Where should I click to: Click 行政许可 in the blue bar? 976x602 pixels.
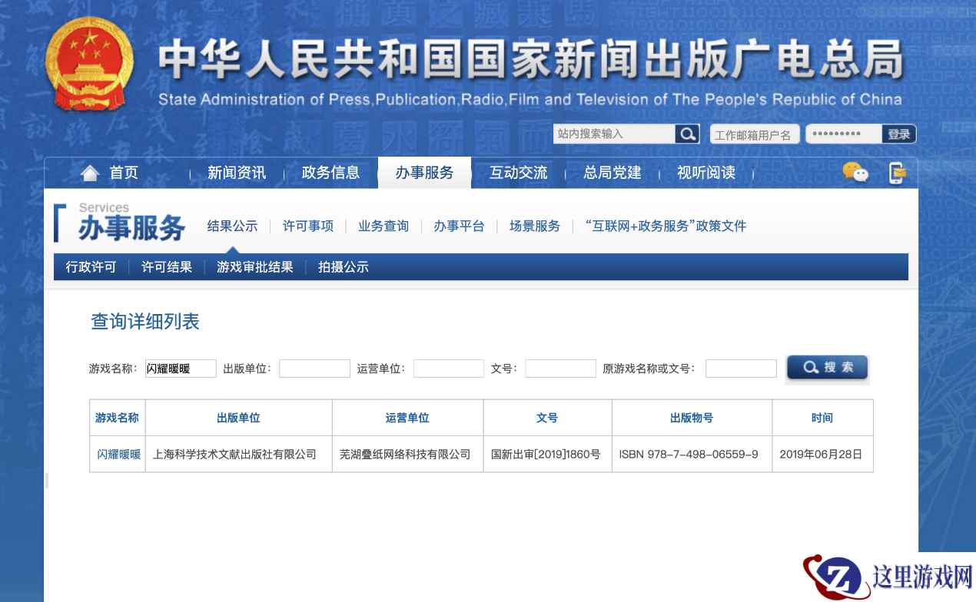91,267
